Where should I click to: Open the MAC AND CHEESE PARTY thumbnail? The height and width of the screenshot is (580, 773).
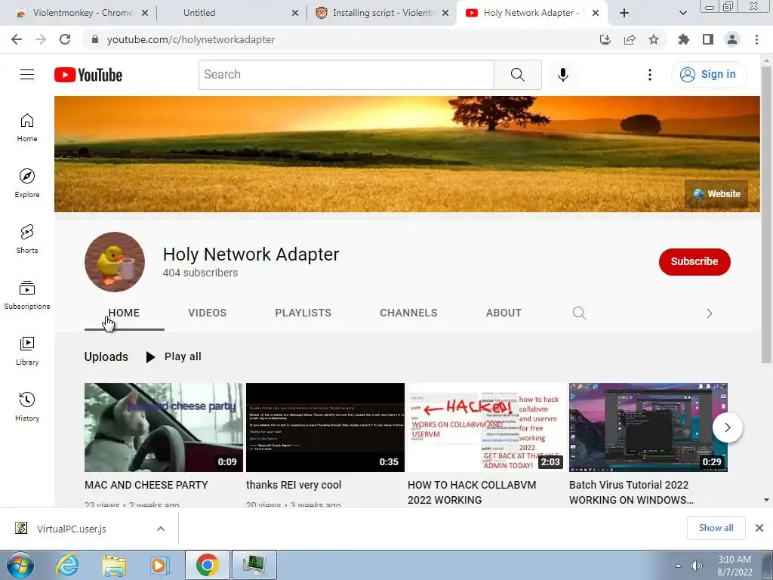pyautogui.click(x=164, y=427)
